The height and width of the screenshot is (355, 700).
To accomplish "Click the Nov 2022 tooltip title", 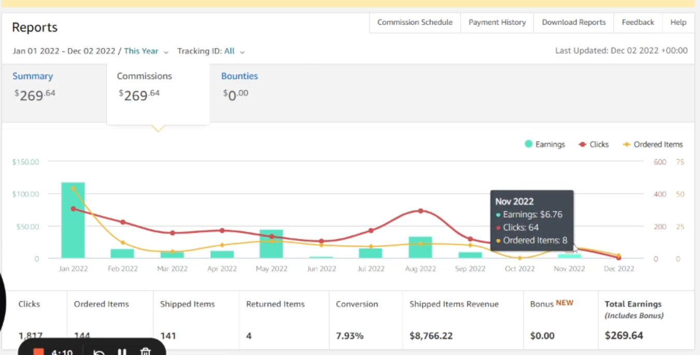I will (x=514, y=202).
